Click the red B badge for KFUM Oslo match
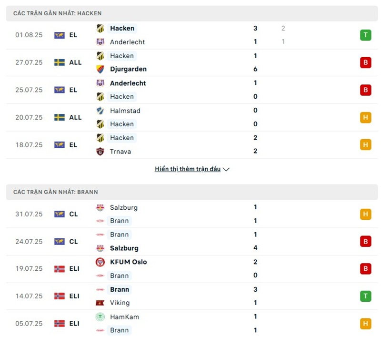Image resolution: width=381 pixels, height=337 pixels. 365,269
